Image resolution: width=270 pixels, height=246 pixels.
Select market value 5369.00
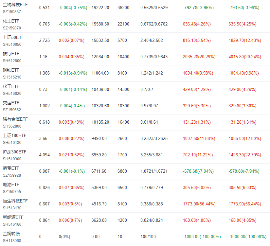click(99, 188)
